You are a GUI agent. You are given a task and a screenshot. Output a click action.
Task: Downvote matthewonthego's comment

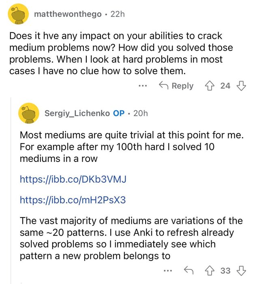(x=242, y=86)
